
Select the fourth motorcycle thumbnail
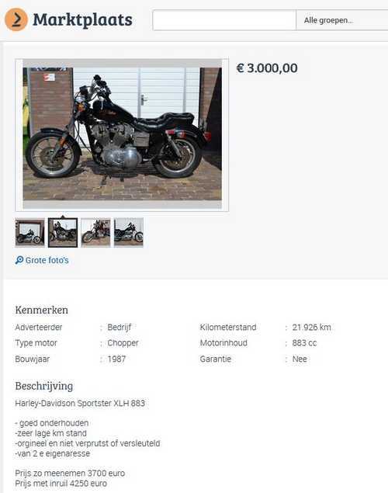129,233
